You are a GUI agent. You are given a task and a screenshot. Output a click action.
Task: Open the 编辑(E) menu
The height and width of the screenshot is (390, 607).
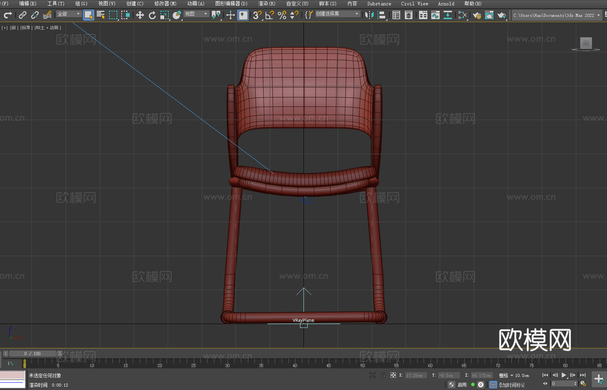(28, 3)
